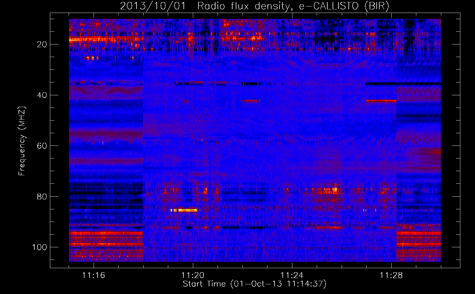475x294 pixels.
Task: Click the 40 frequency tick label
Action: pyautogui.click(x=42, y=95)
